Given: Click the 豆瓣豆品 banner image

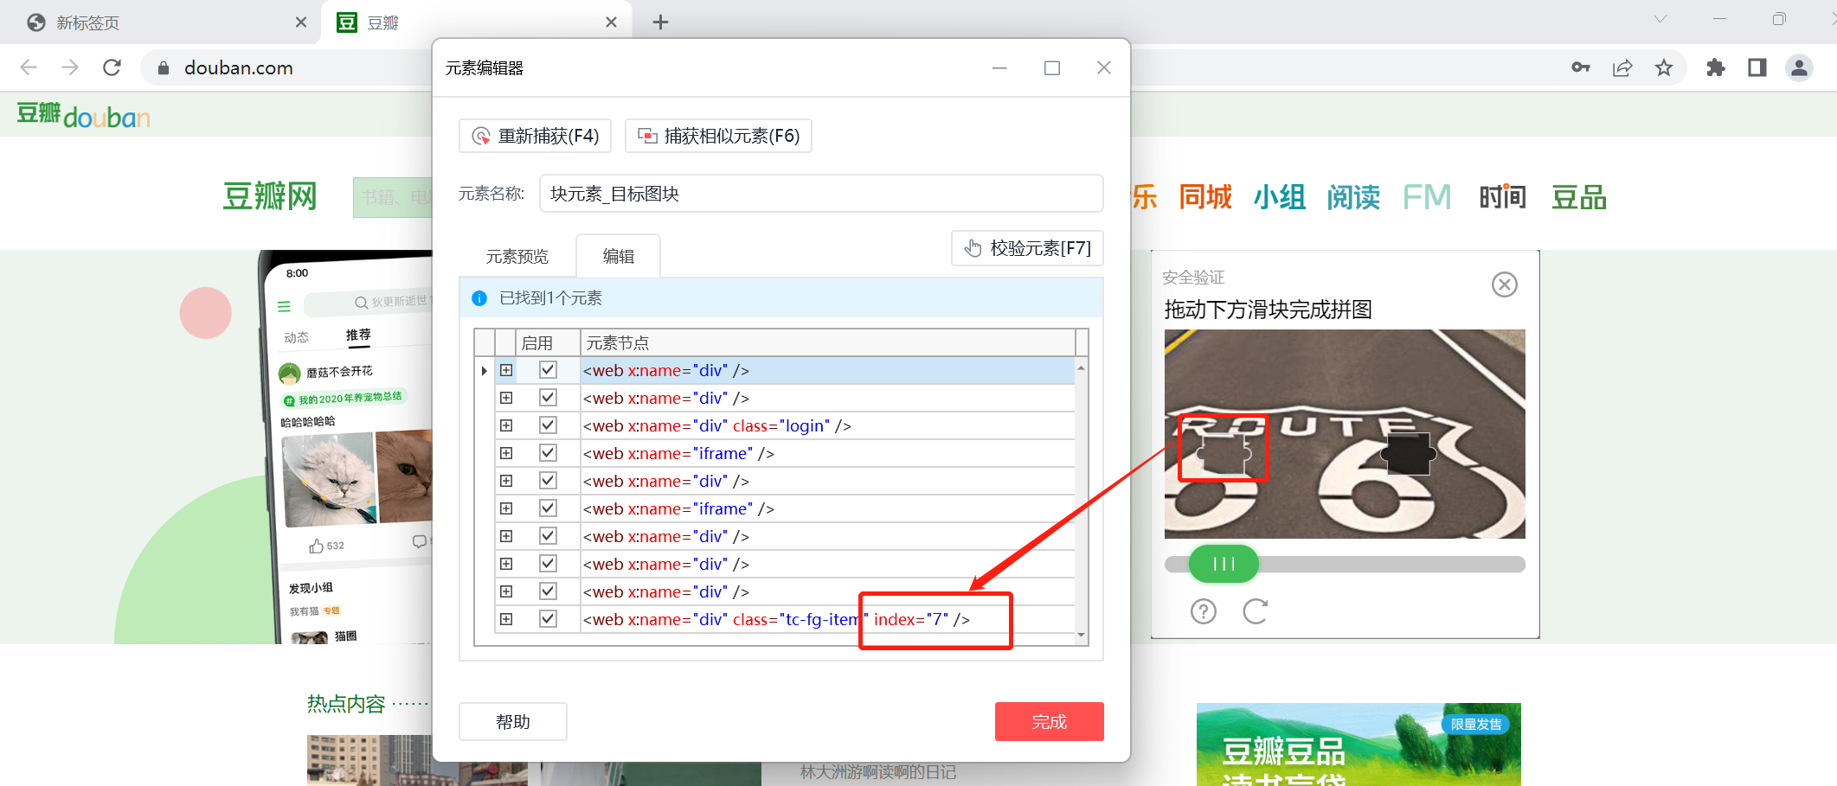Looking at the screenshot, I should pyautogui.click(x=1358, y=744).
